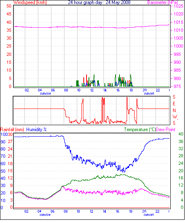
Task: Click the N label on wind direction axis
Action: pyautogui.click(x=174, y=111)
